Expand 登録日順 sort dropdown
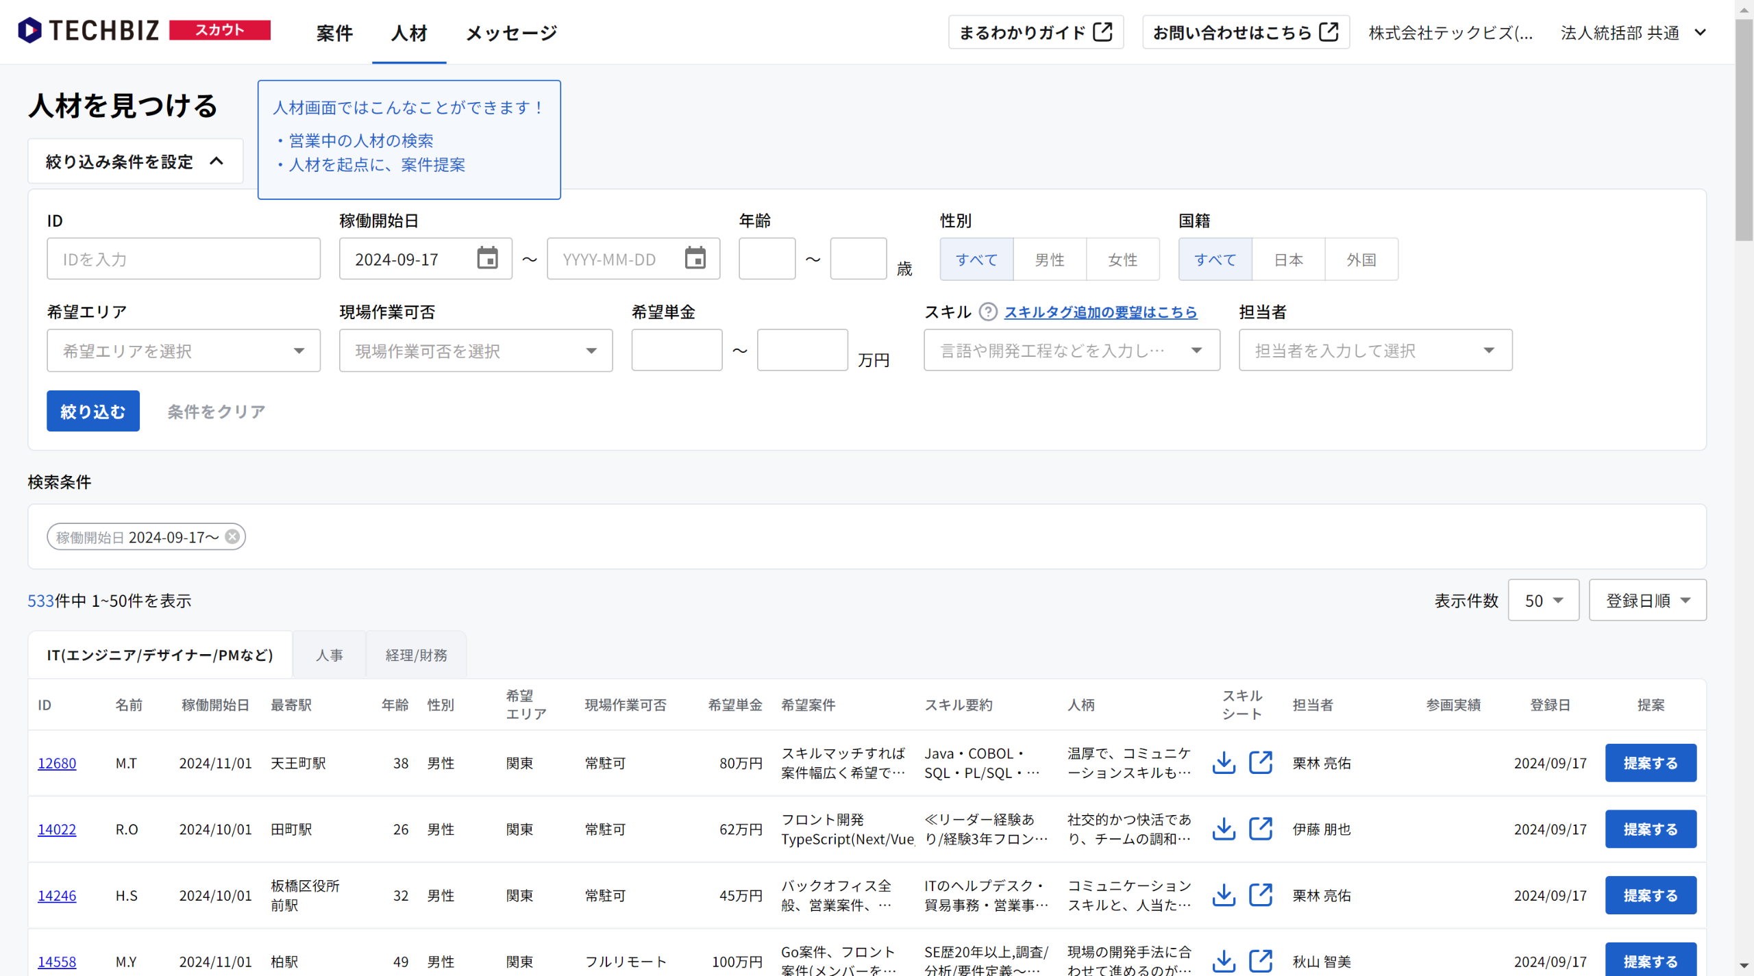The image size is (1754, 976). 1647,601
